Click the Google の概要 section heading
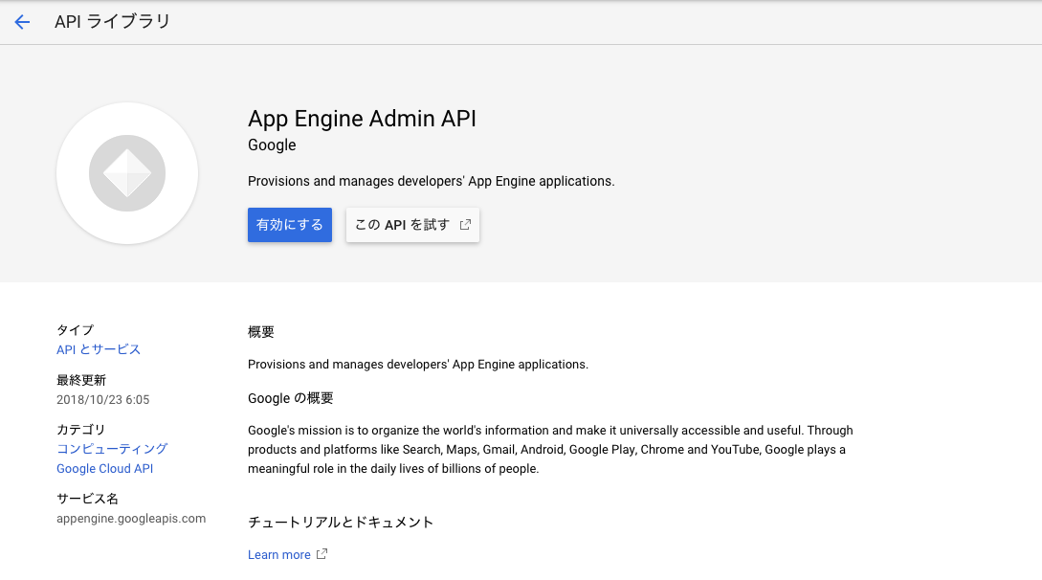 coord(290,398)
